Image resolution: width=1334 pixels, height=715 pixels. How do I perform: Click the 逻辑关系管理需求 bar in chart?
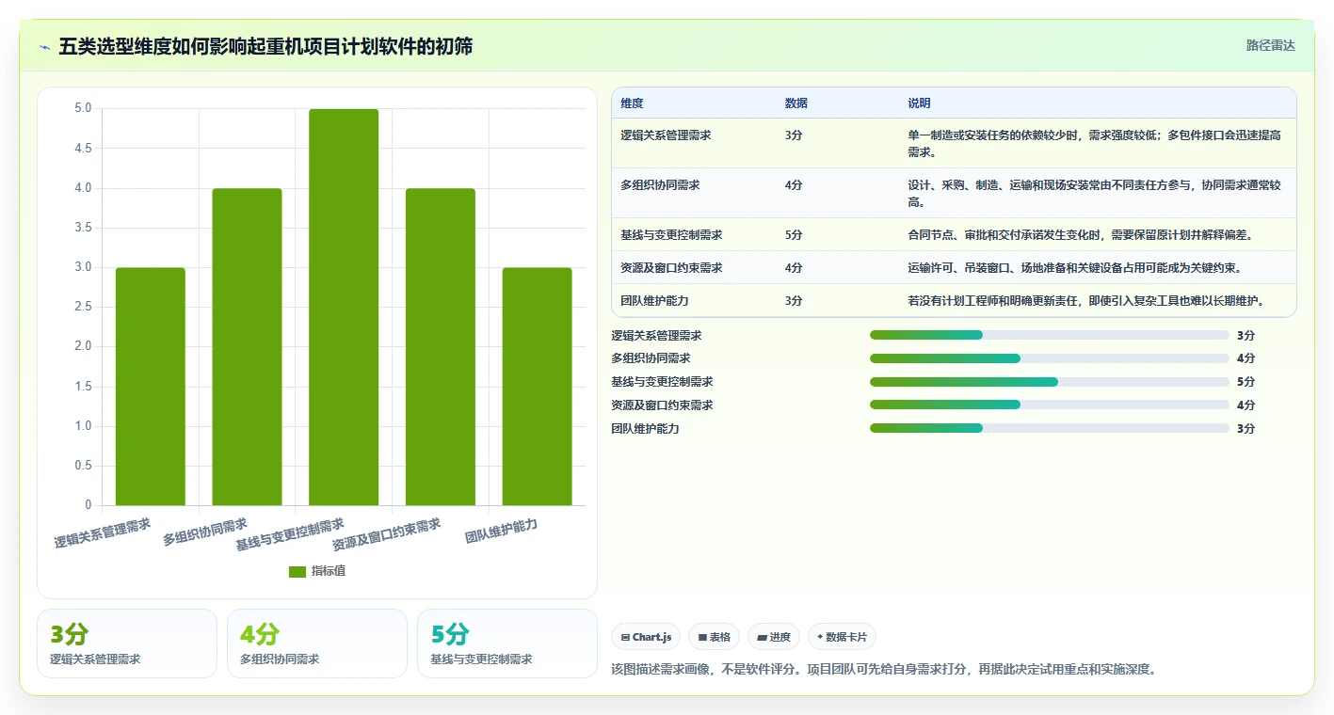(151, 387)
